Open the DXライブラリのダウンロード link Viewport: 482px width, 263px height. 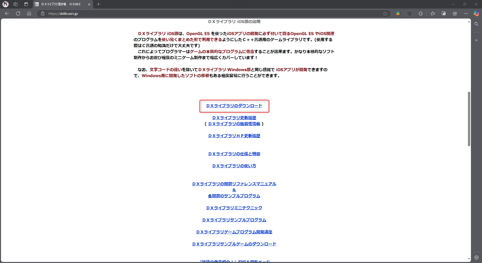[x=234, y=106]
